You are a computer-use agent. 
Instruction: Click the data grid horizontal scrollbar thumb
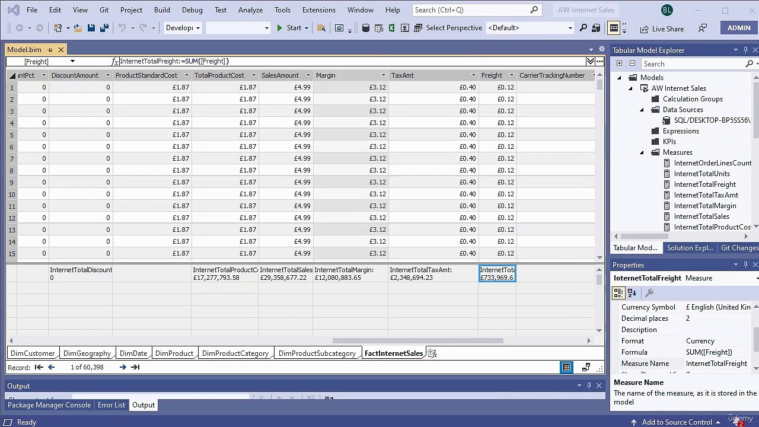click(x=417, y=341)
